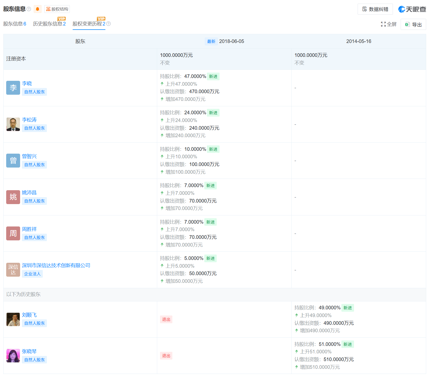This screenshot has width=429, height=376.
Task: Click the 自然人股东 tag under 张晓琴
Action: [34, 360]
